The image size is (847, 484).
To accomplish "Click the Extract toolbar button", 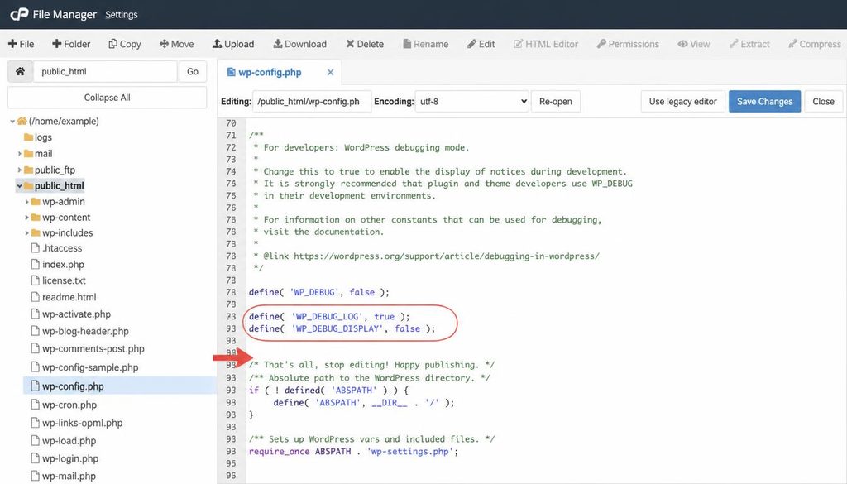I will [749, 44].
